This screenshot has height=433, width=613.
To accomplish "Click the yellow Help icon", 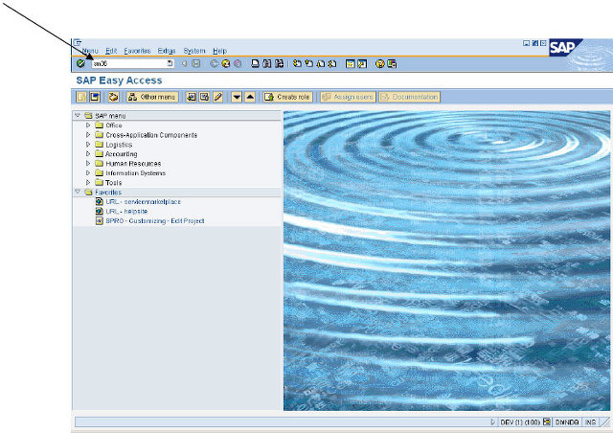I will 379,63.
